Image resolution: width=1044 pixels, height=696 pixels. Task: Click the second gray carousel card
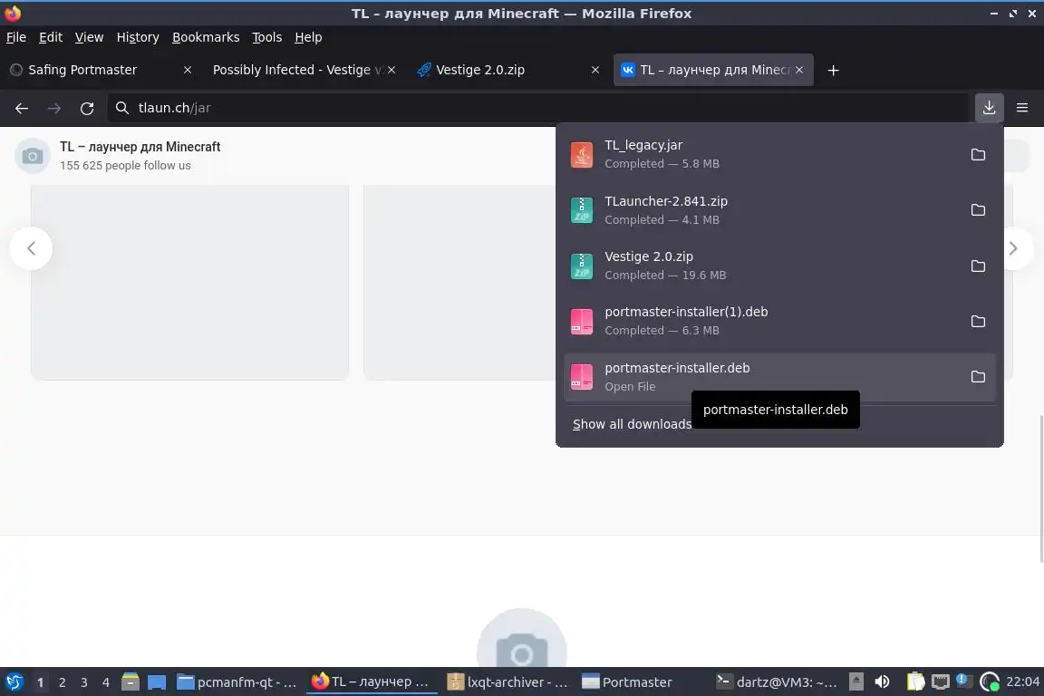click(x=459, y=283)
